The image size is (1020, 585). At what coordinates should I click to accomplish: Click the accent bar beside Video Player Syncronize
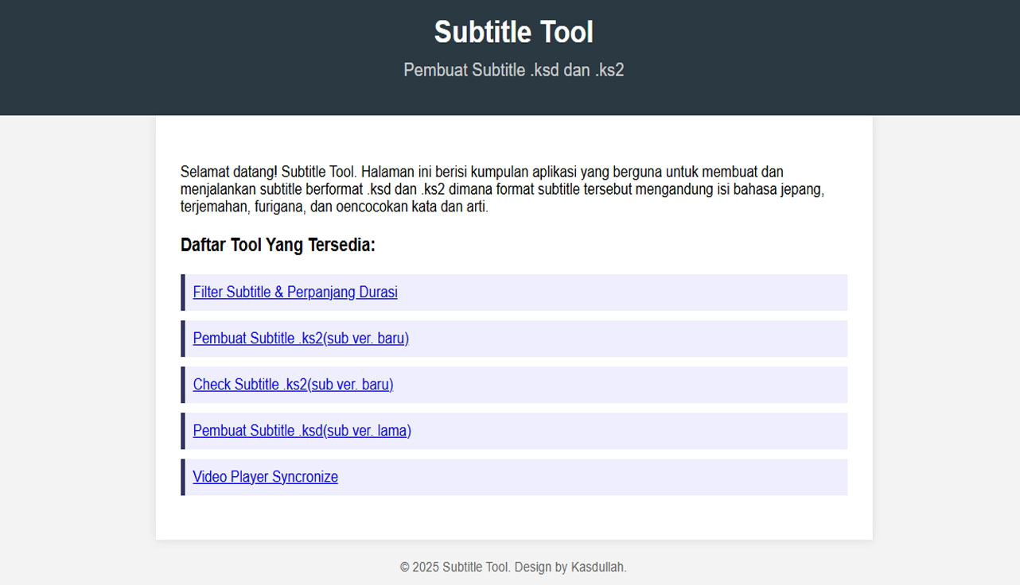[x=183, y=477]
